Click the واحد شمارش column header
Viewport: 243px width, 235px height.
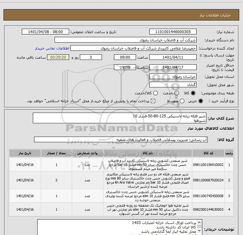(x=87, y=153)
